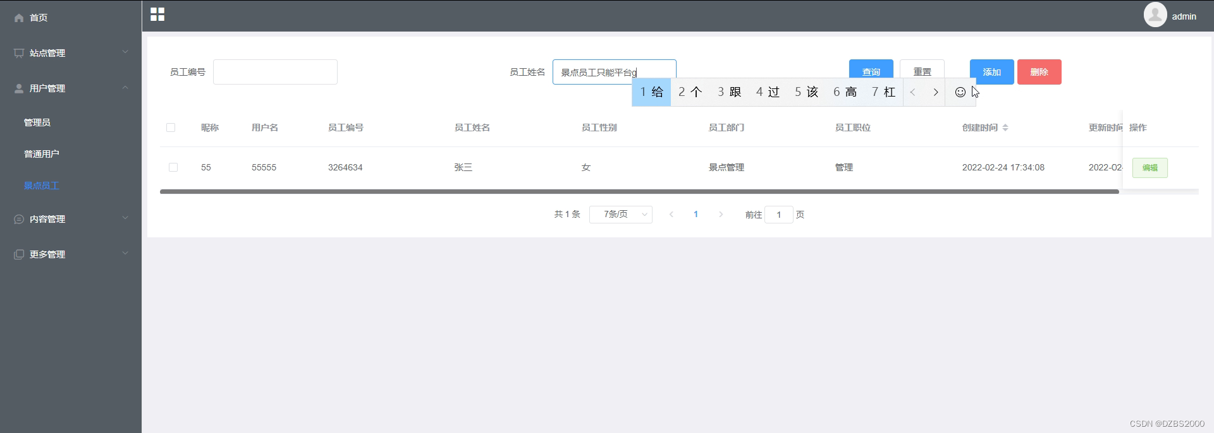
Task: Click the 共 1 条 total count
Action: click(x=567, y=215)
